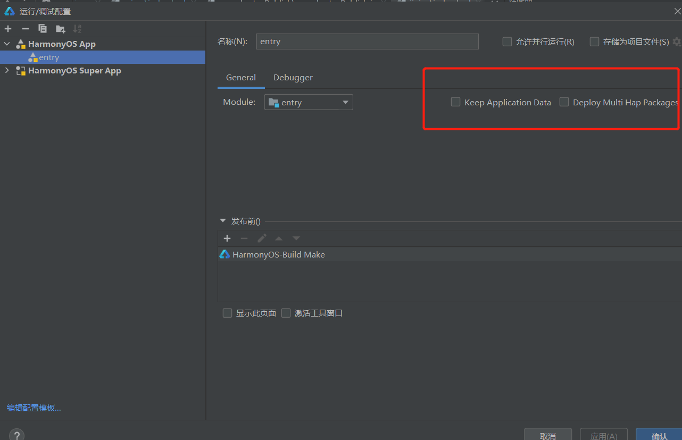The image size is (682, 440).
Task: Collapse the 发布前 section triangle
Action: (x=223, y=221)
